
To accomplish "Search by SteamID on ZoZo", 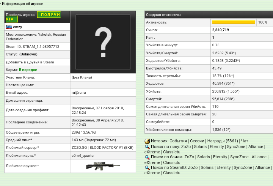I will click(x=193, y=167).
